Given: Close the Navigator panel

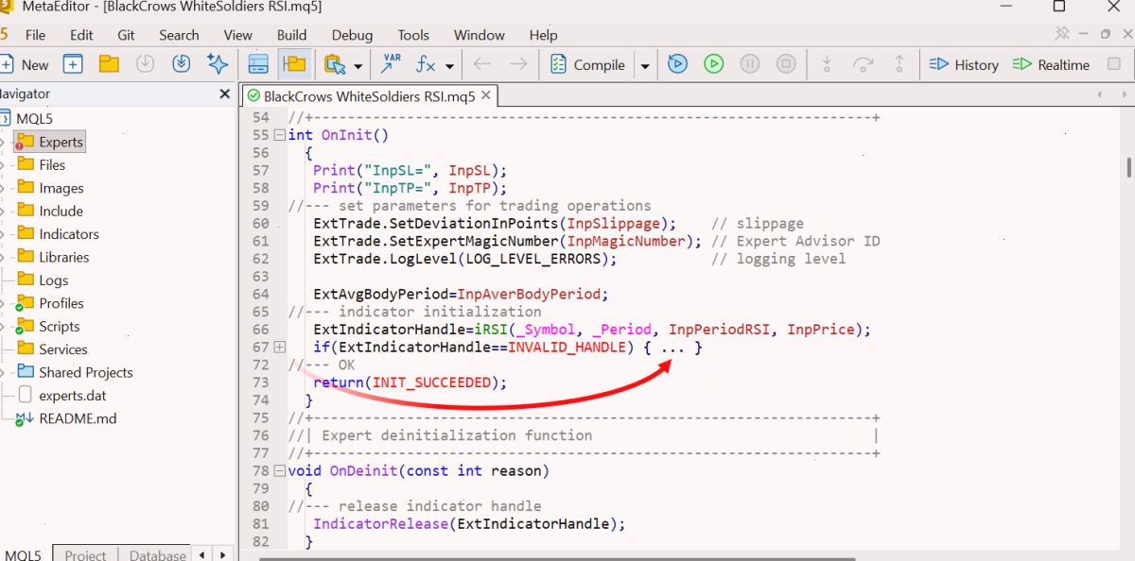Looking at the screenshot, I should 224,94.
